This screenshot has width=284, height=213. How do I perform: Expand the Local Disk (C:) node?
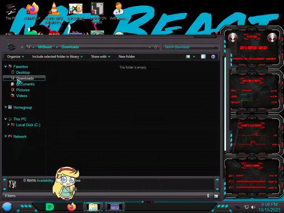click(8, 125)
